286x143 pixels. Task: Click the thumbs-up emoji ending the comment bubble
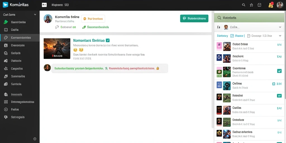point(158,68)
